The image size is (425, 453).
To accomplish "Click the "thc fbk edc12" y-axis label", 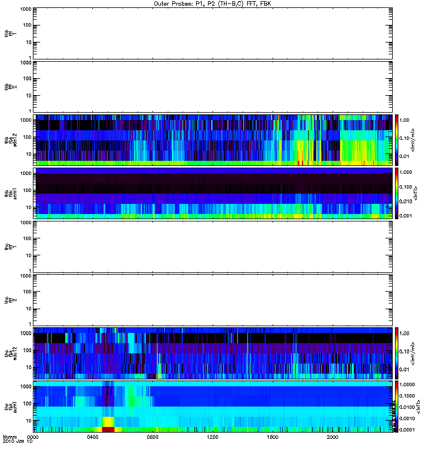I will [11, 353].
